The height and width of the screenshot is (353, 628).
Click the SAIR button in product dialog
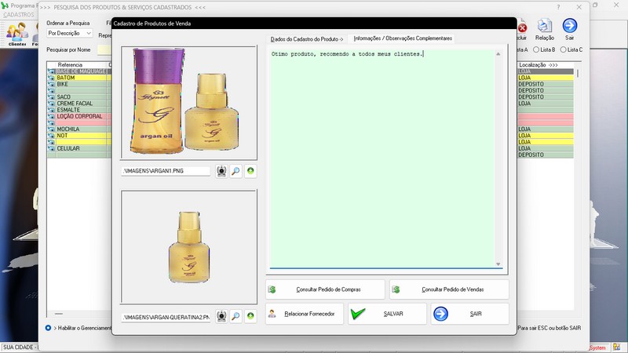point(469,314)
